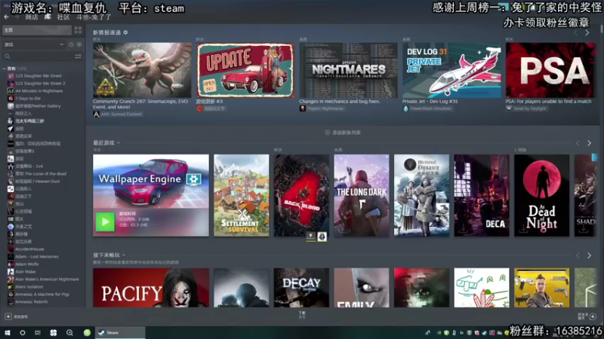Open advanced filter settings in library search

coord(78,56)
